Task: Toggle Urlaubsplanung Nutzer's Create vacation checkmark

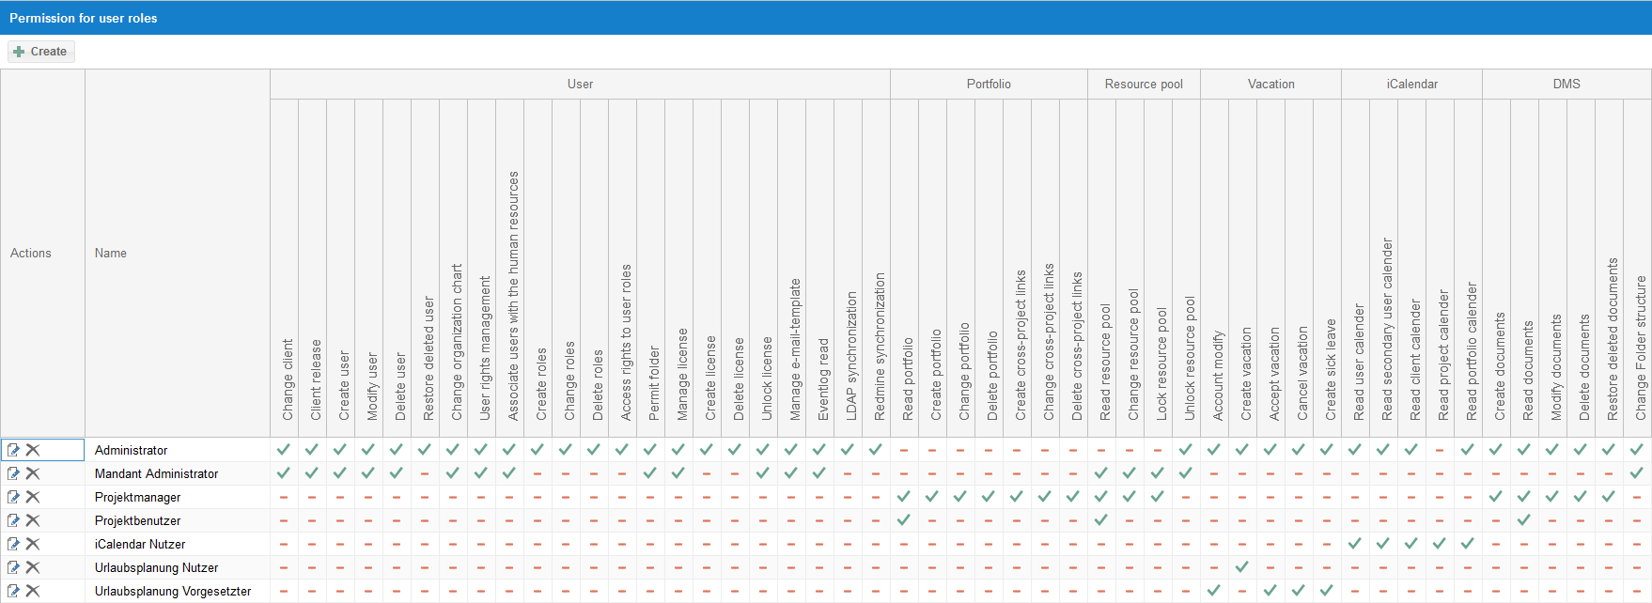Action: point(1242,567)
